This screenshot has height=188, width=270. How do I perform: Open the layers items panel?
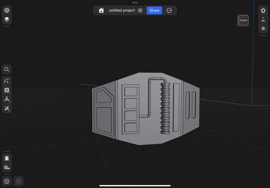point(7,20)
